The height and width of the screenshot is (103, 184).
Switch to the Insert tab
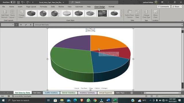pyautogui.click(x=20, y=7)
